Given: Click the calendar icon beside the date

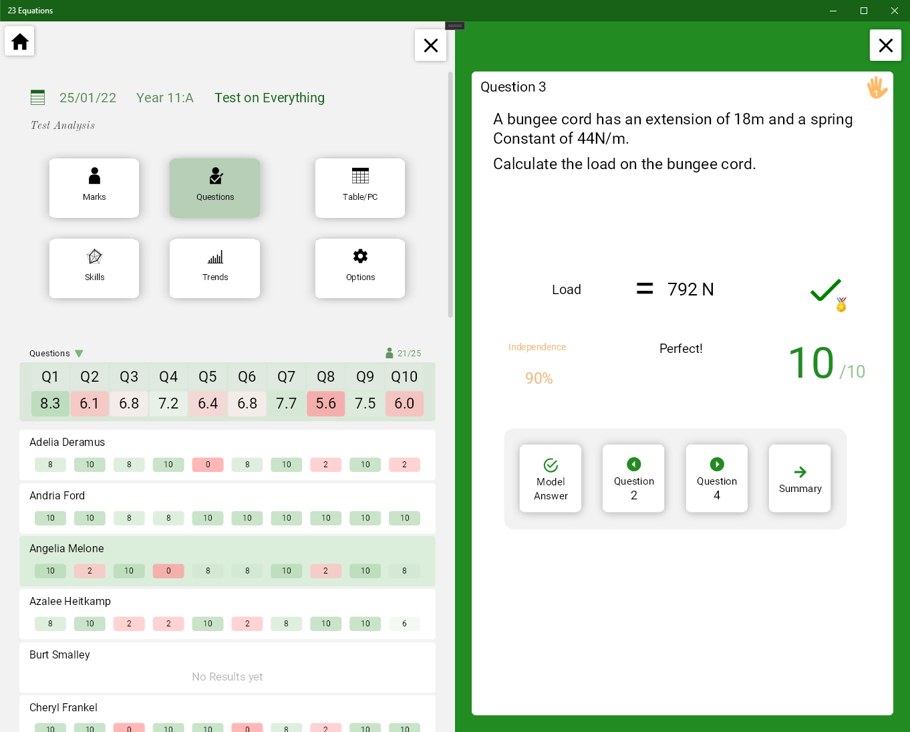Looking at the screenshot, I should tap(38, 98).
